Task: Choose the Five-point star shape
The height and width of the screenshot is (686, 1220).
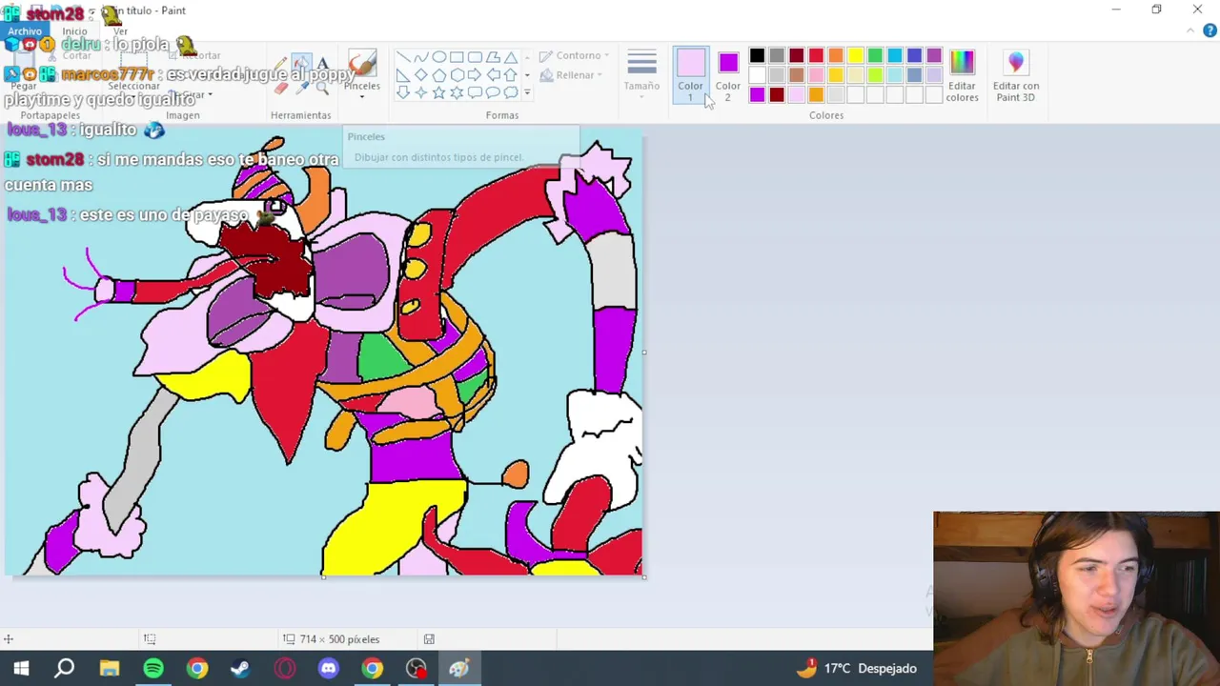Action: coord(438,92)
